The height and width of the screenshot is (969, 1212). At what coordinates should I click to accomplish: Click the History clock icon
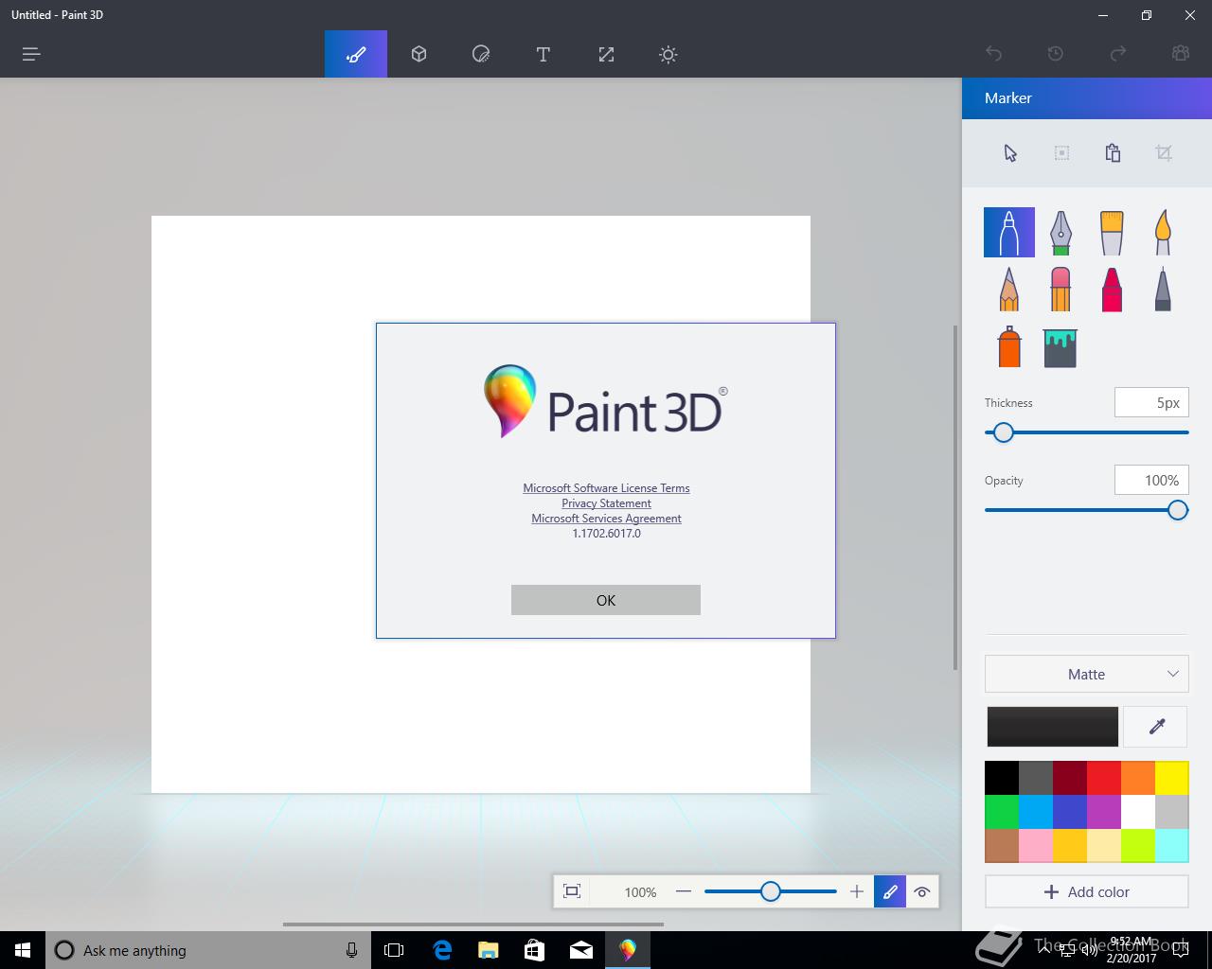[x=1056, y=54]
